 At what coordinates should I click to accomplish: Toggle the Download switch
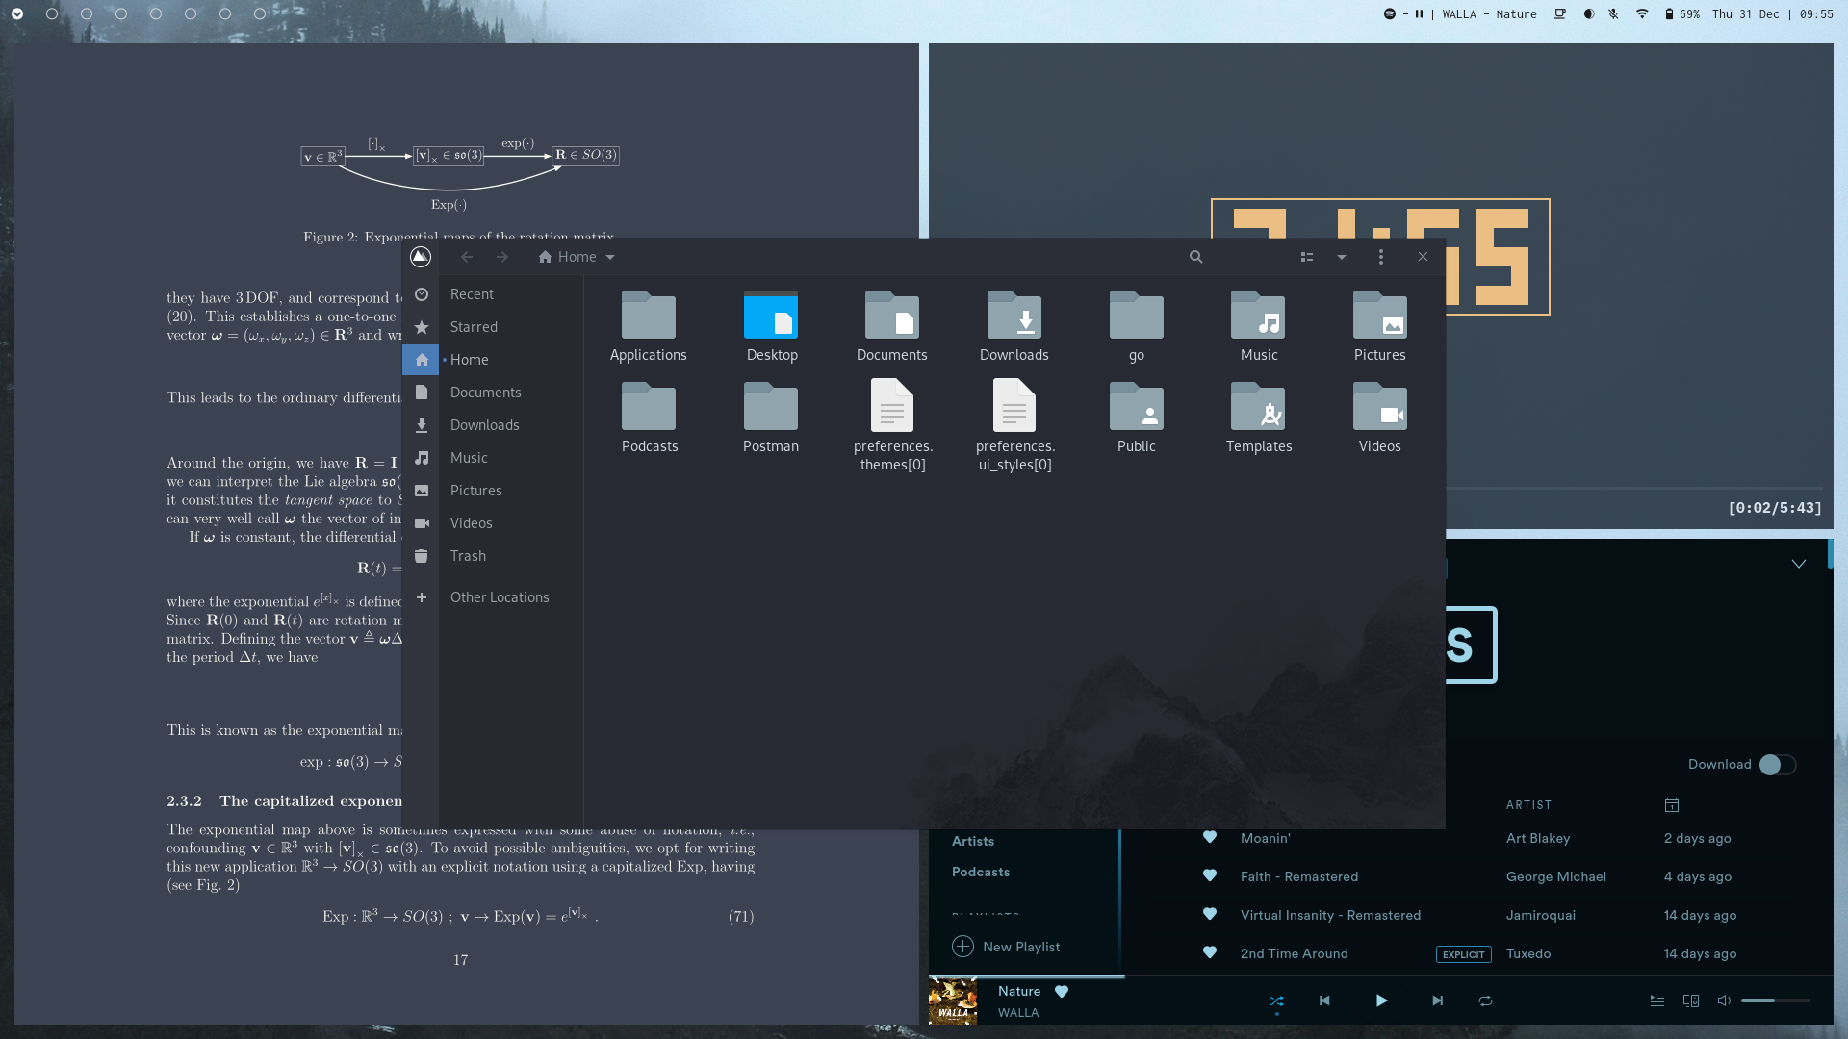[x=1777, y=765]
